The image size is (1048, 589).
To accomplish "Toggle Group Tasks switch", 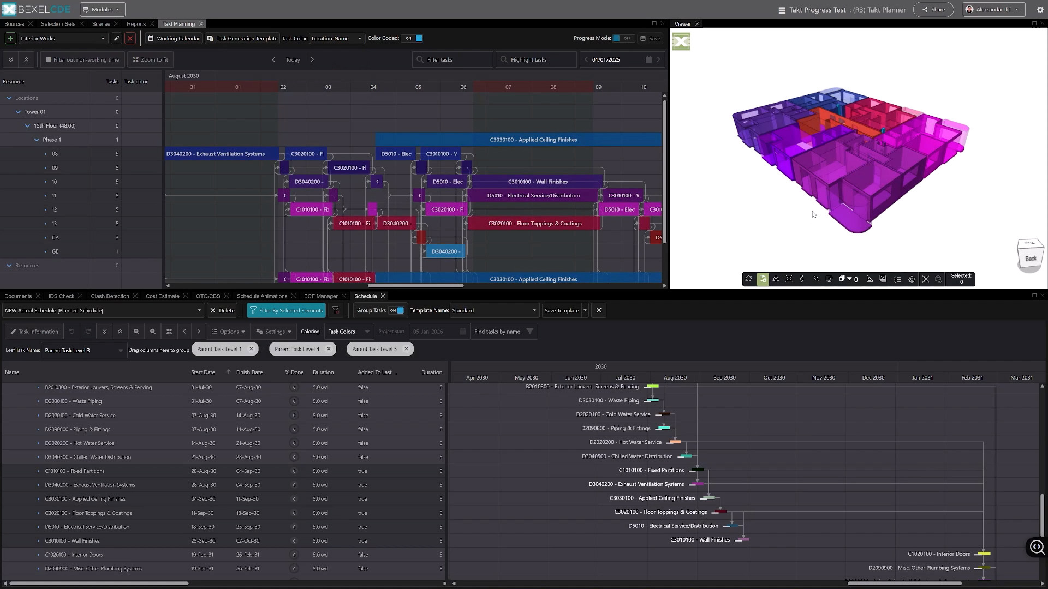I will coord(398,310).
